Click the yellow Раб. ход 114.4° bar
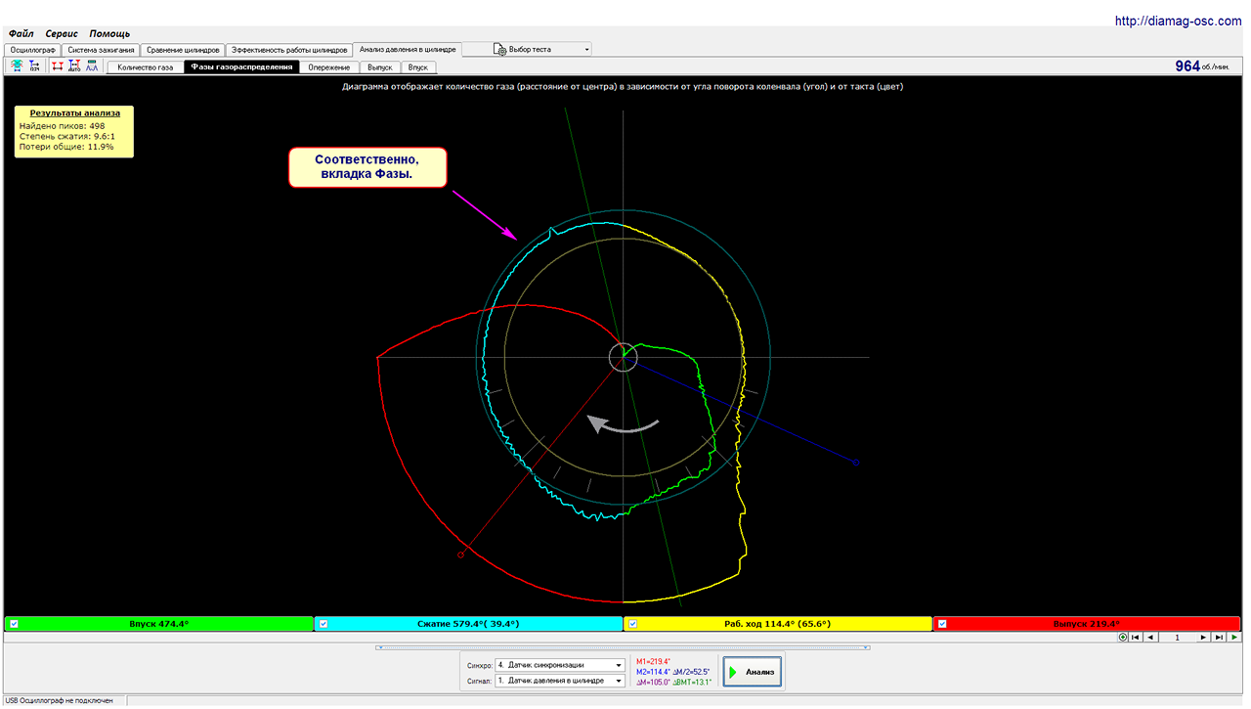The image size is (1251, 709). [778, 623]
